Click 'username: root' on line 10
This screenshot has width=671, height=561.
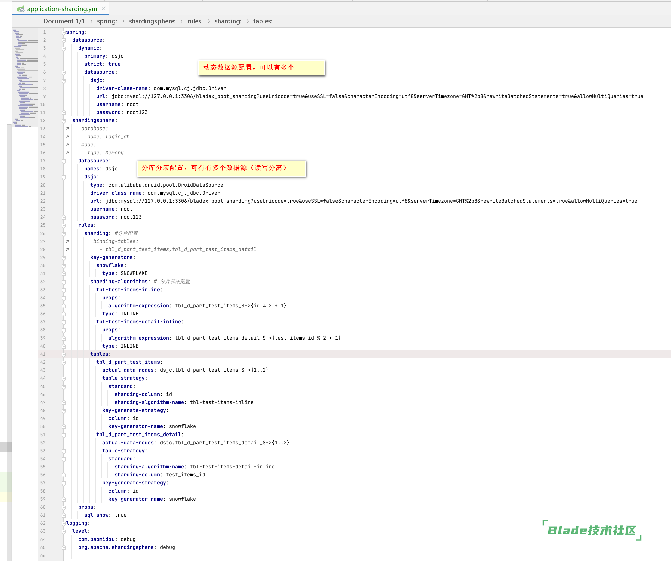coord(117,104)
